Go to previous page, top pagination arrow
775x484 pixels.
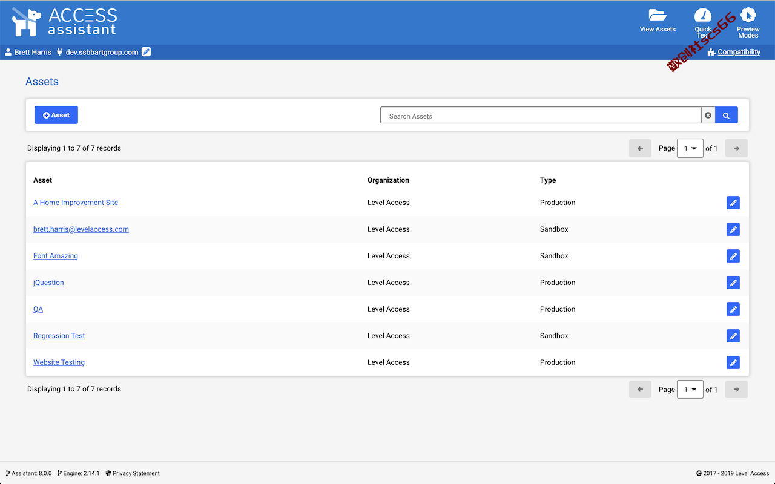tap(640, 148)
